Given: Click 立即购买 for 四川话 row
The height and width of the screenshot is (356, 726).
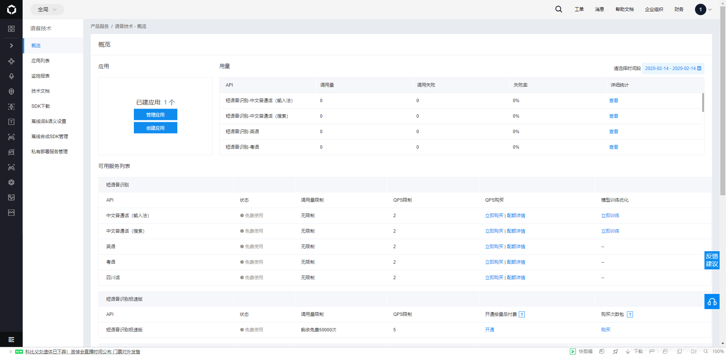Looking at the screenshot, I should pos(494,278).
